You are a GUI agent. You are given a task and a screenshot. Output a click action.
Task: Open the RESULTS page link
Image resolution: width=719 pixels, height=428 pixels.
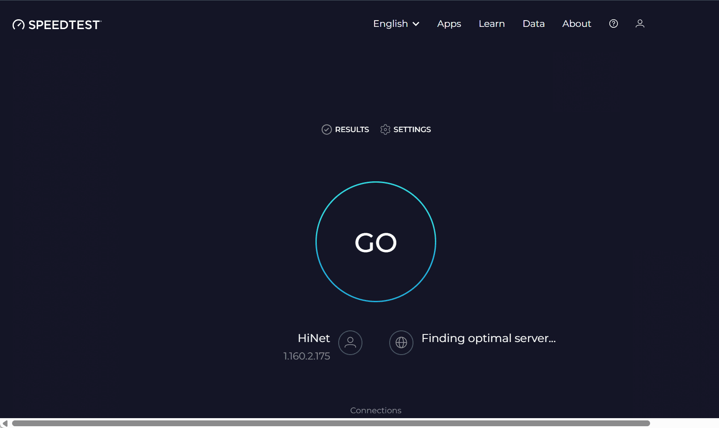352,129
